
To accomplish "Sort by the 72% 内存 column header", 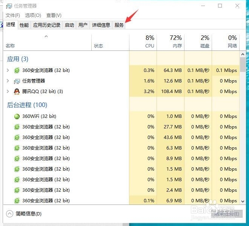I will pyautogui.click(x=171, y=42).
